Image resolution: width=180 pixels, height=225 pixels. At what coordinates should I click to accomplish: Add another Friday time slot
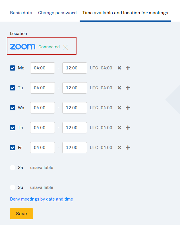click(128, 148)
